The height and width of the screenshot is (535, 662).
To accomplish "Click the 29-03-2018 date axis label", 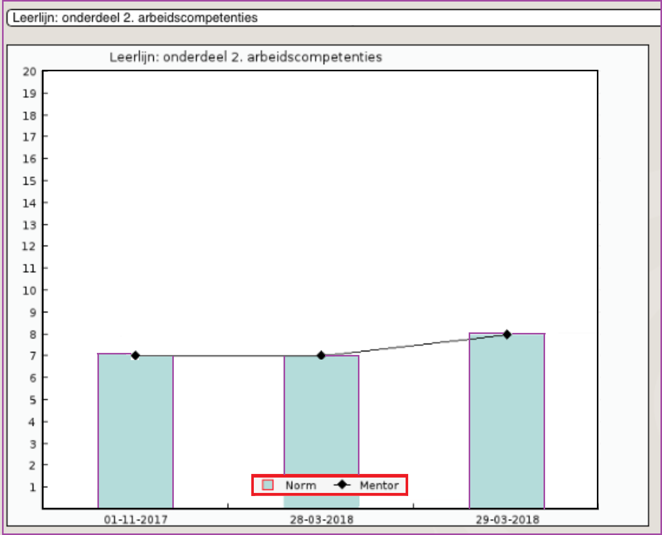I will coord(507,520).
